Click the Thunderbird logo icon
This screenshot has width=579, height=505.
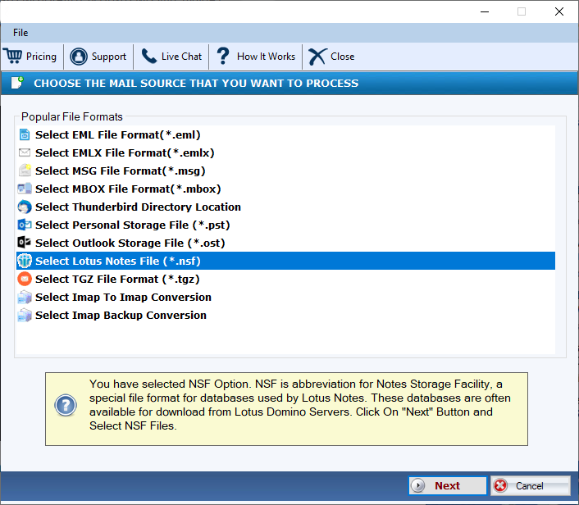[25, 207]
